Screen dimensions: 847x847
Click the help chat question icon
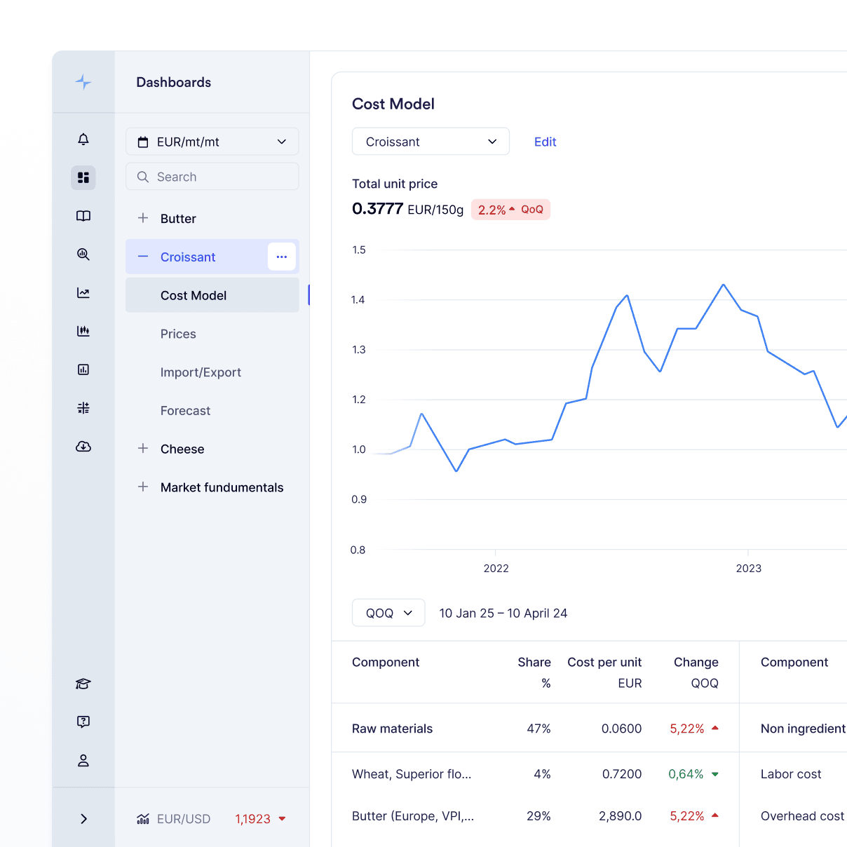coord(83,722)
